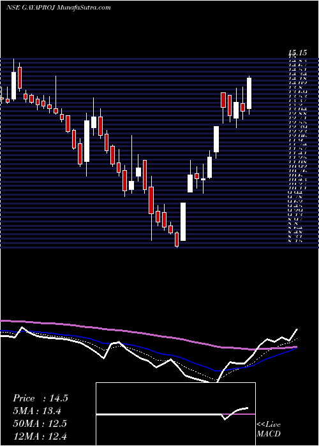
Task: Select the last white candlestick on the right
Action: point(249,93)
